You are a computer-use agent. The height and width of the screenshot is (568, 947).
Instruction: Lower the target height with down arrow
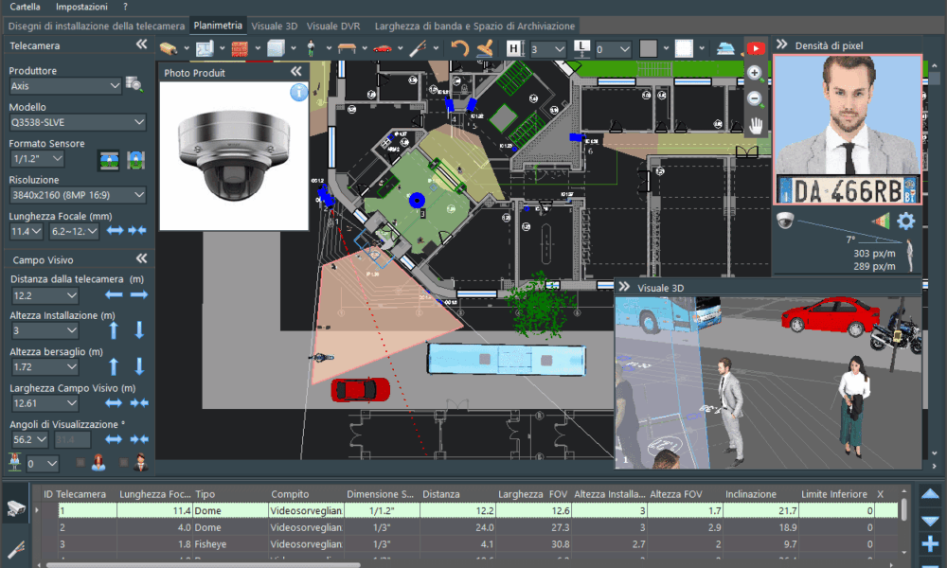click(139, 366)
